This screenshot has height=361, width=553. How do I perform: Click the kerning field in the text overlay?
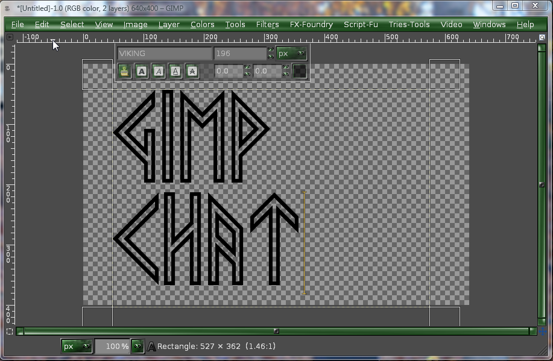pyautogui.click(x=267, y=71)
